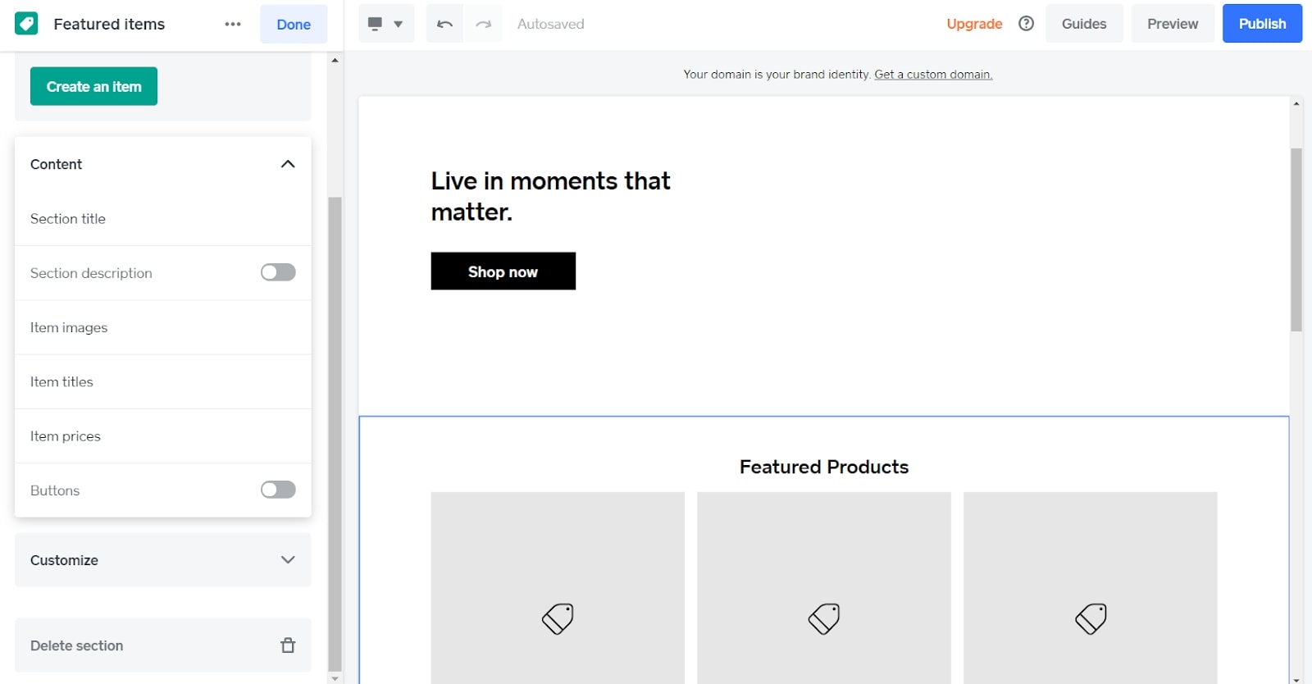Click the Autosaved status text
The width and height of the screenshot is (1312, 684).
[550, 24]
